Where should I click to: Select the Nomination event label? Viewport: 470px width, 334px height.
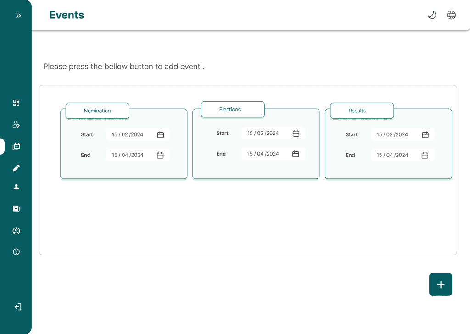97,111
